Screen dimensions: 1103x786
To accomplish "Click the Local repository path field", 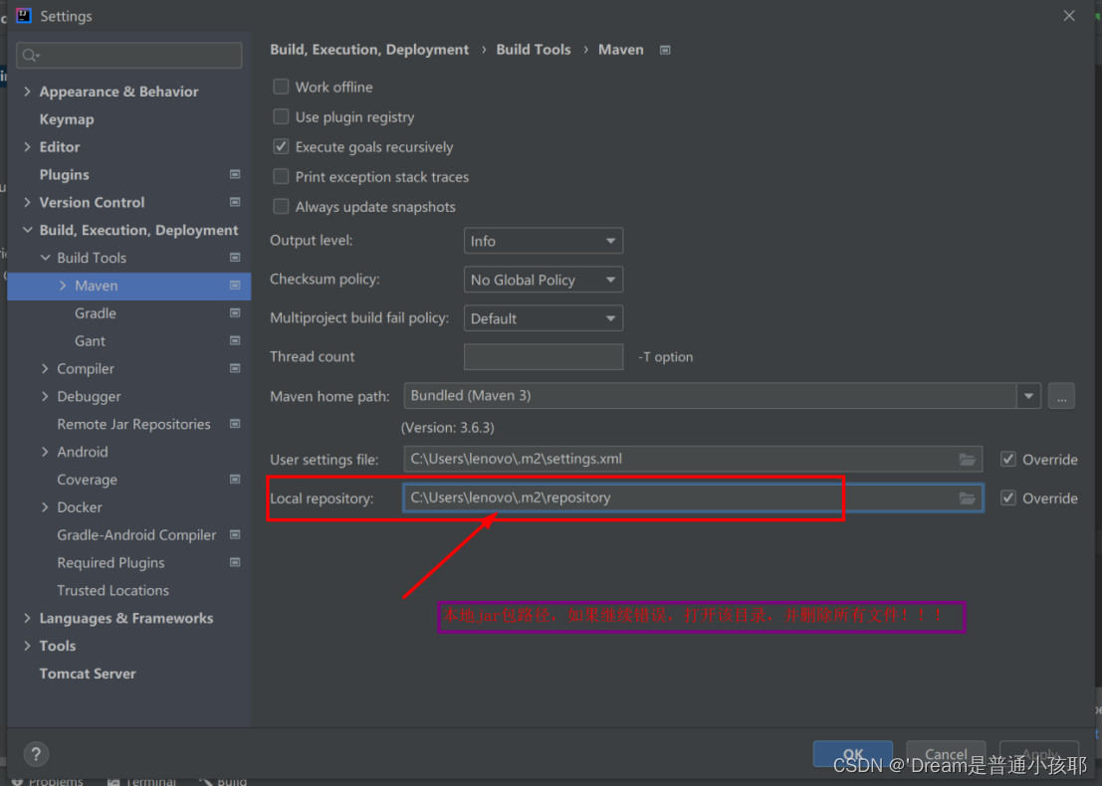I will tap(693, 497).
